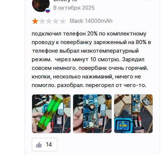
Task: Click the Black 14000mAh variant label
Action: pos(91,21)
